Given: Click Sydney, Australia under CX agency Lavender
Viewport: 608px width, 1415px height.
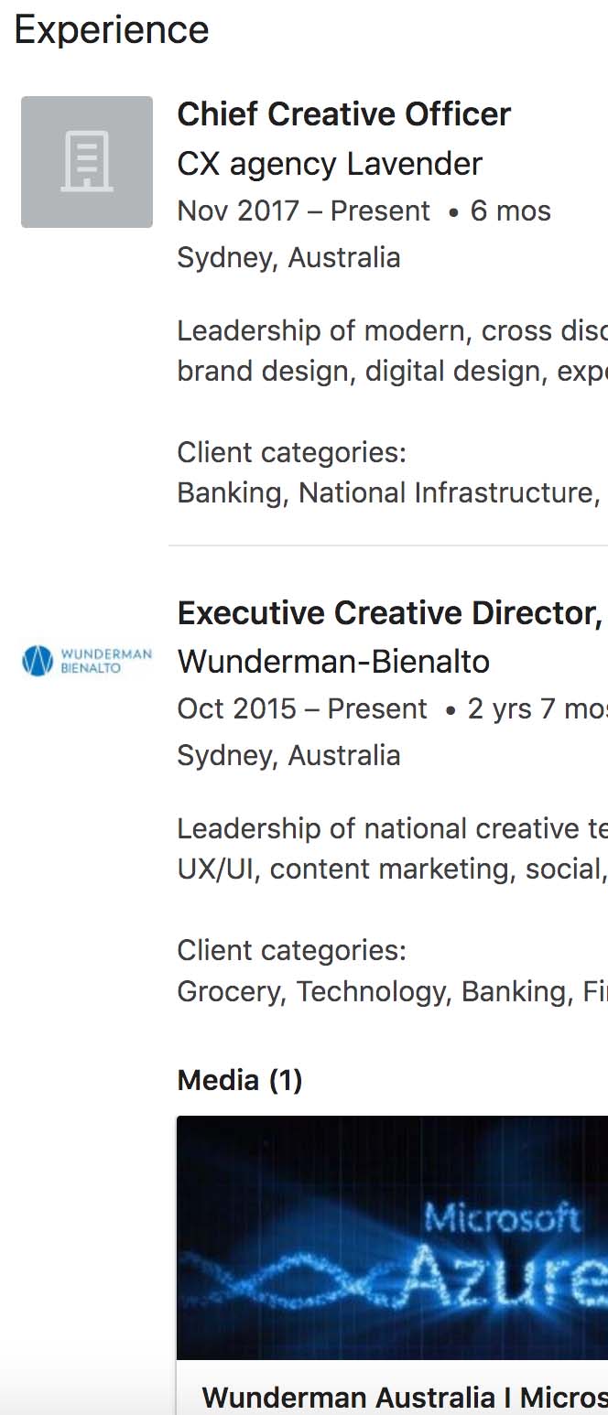Looking at the screenshot, I should [x=288, y=257].
